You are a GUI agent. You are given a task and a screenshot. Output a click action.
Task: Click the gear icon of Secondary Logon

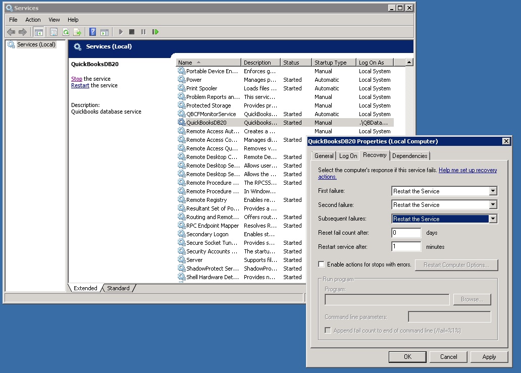181,234
